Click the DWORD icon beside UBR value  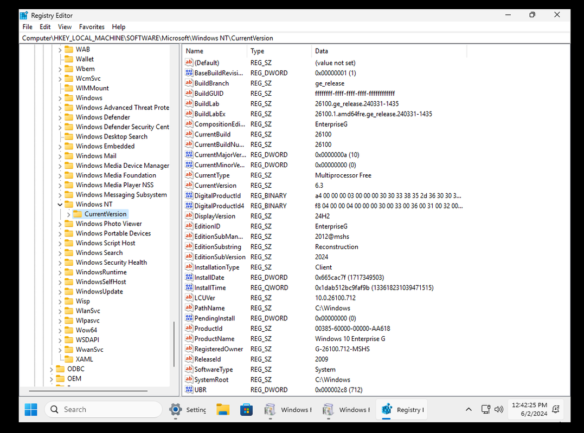189,390
